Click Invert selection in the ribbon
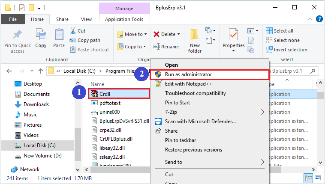 pos(290,50)
